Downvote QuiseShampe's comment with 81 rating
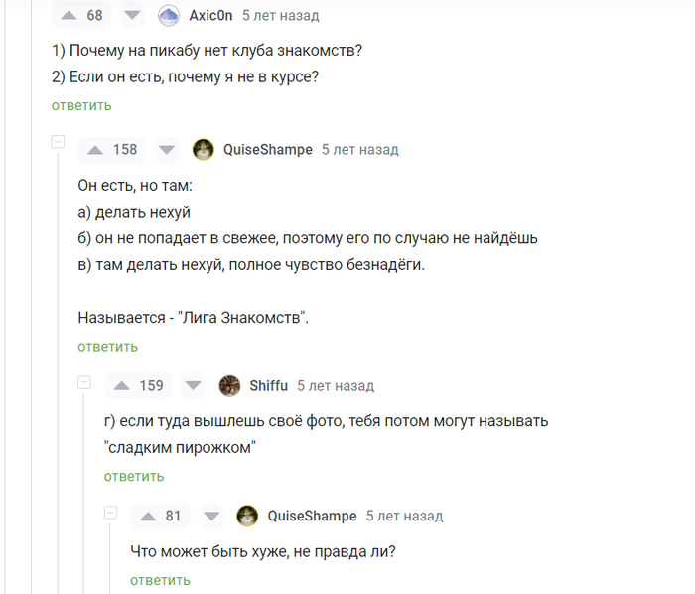This screenshot has width=695, height=594. click(211, 516)
